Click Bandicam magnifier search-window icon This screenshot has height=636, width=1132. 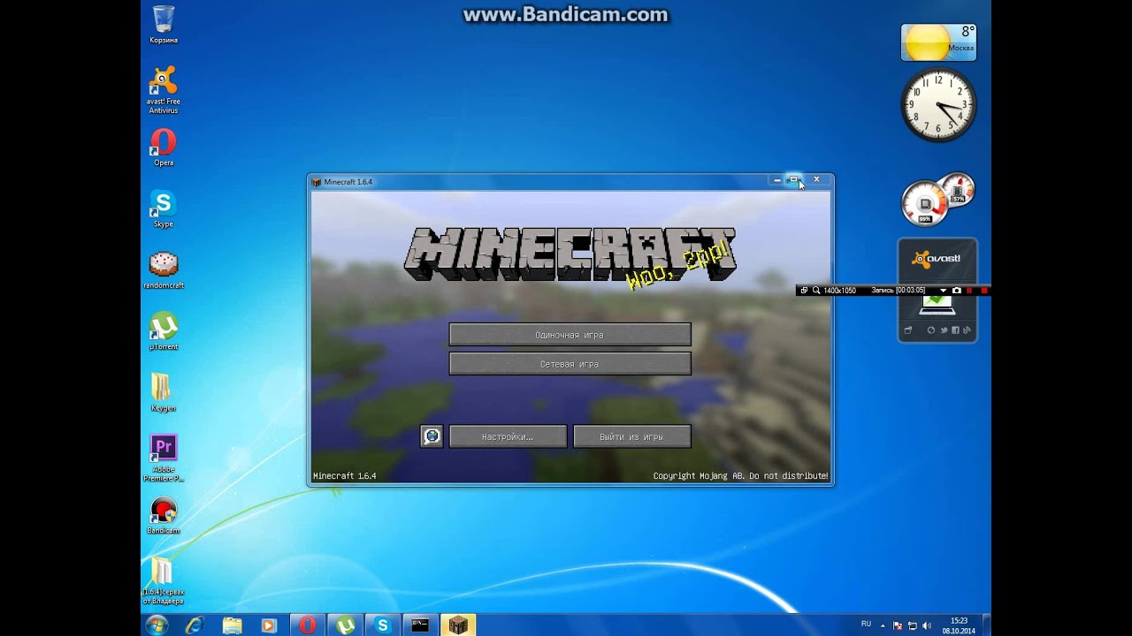(x=816, y=290)
